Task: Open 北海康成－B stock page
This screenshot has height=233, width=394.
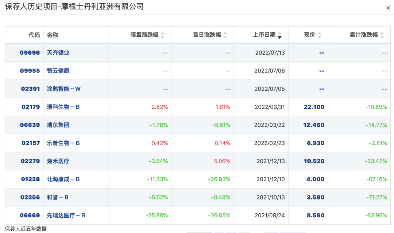Action: click(63, 179)
